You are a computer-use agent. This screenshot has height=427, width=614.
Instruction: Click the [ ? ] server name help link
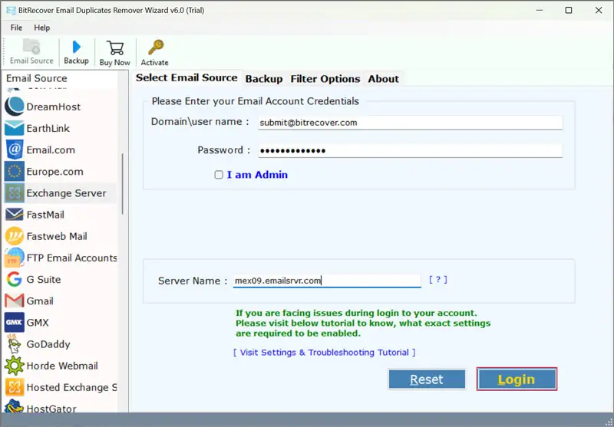click(x=438, y=280)
